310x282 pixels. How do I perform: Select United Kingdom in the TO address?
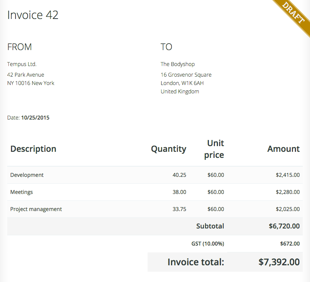click(x=179, y=91)
